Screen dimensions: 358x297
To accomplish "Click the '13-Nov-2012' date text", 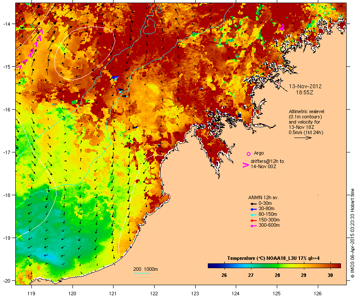I will click(x=305, y=86).
